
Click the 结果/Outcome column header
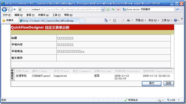[103, 71]
